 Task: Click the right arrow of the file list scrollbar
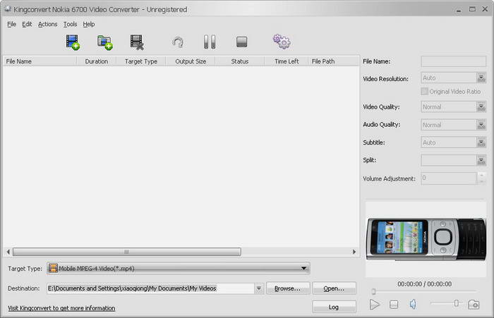pos(354,252)
